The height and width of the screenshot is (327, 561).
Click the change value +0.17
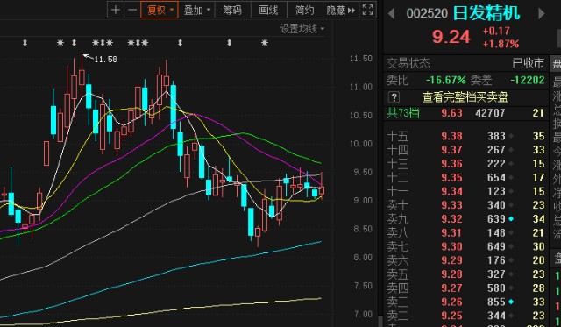(x=496, y=31)
